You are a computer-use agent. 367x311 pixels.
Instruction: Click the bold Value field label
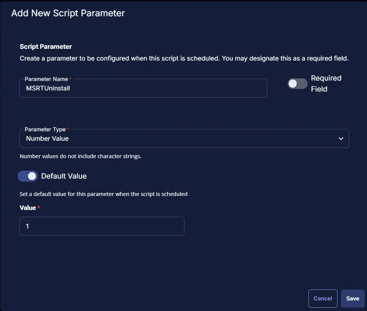[x=28, y=208]
